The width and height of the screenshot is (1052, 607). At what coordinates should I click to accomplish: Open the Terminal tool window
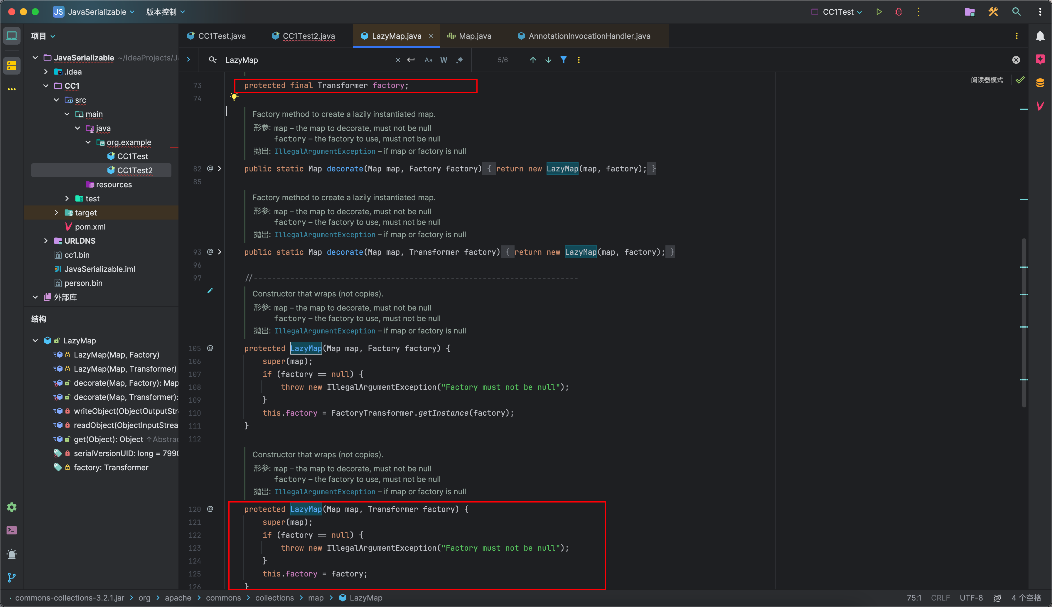click(12, 530)
